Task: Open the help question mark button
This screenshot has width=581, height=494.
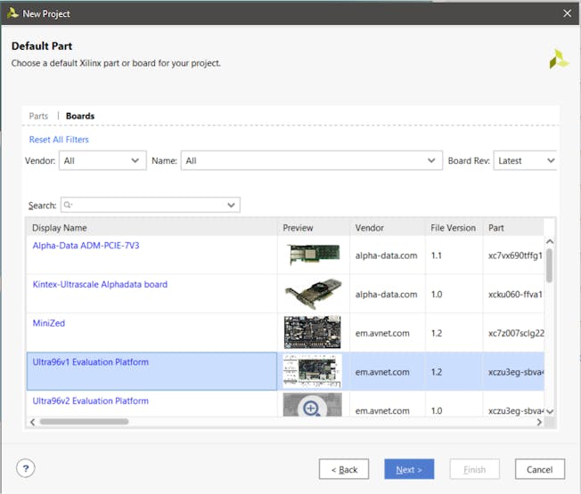Action: (x=26, y=468)
